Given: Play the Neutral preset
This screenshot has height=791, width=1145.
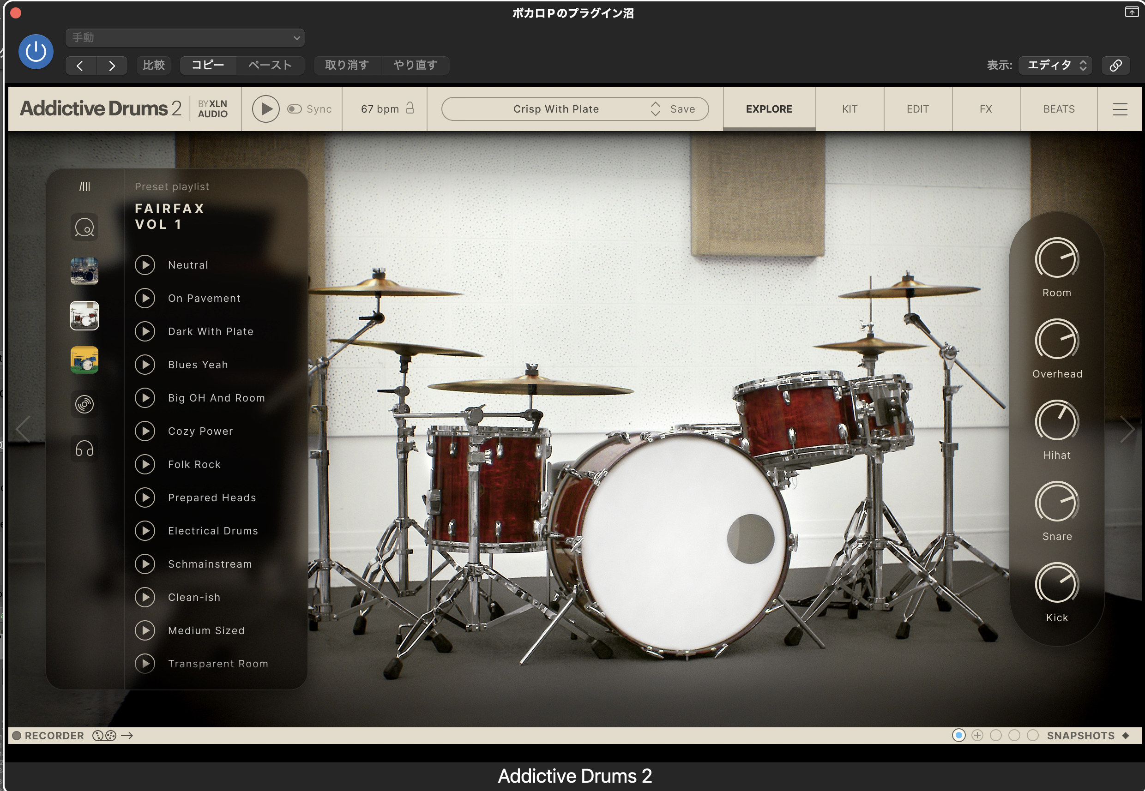Looking at the screenshot, I should (145, 265).
